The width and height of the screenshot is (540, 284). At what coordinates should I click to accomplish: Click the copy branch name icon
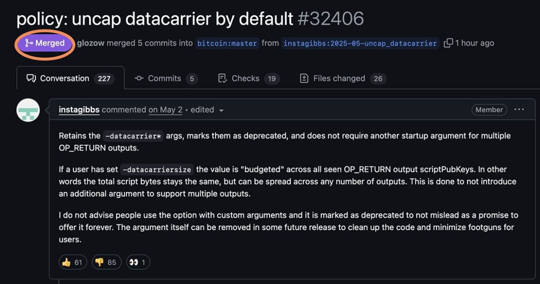(x=448, y=43)
